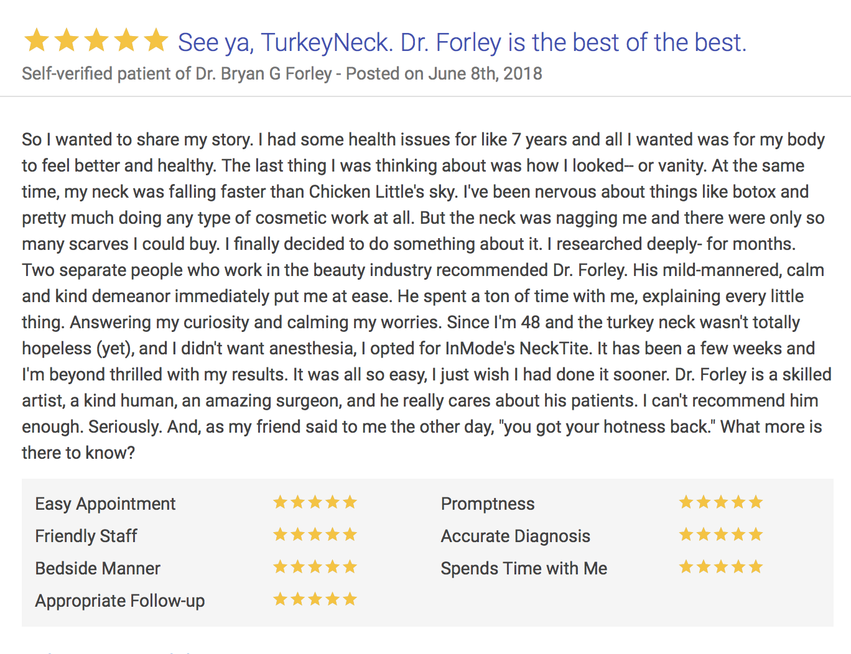Viewport: 851px width, 654px height.
Task: Click the Appropriate Follow-up star rating
Action: 315,599
